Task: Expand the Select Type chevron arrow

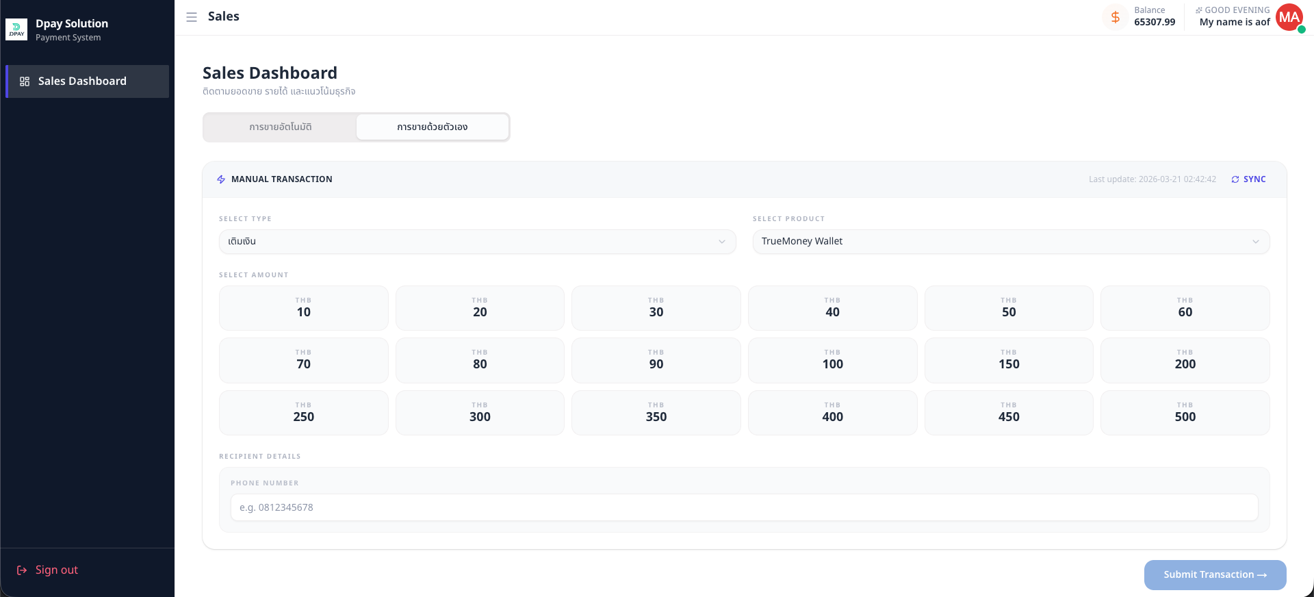Action: tap(722, 242)
